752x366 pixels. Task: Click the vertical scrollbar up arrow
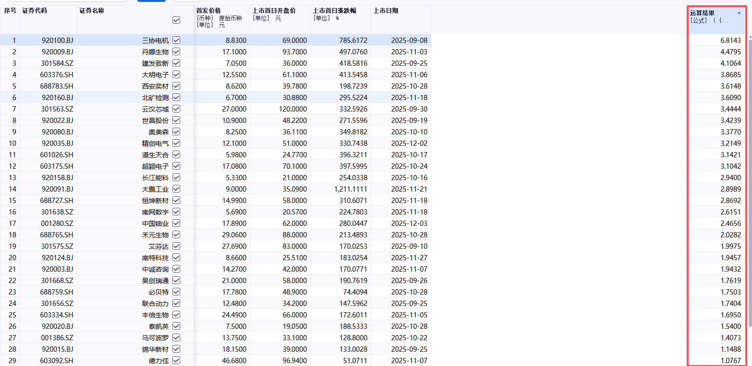click(750, 36)
